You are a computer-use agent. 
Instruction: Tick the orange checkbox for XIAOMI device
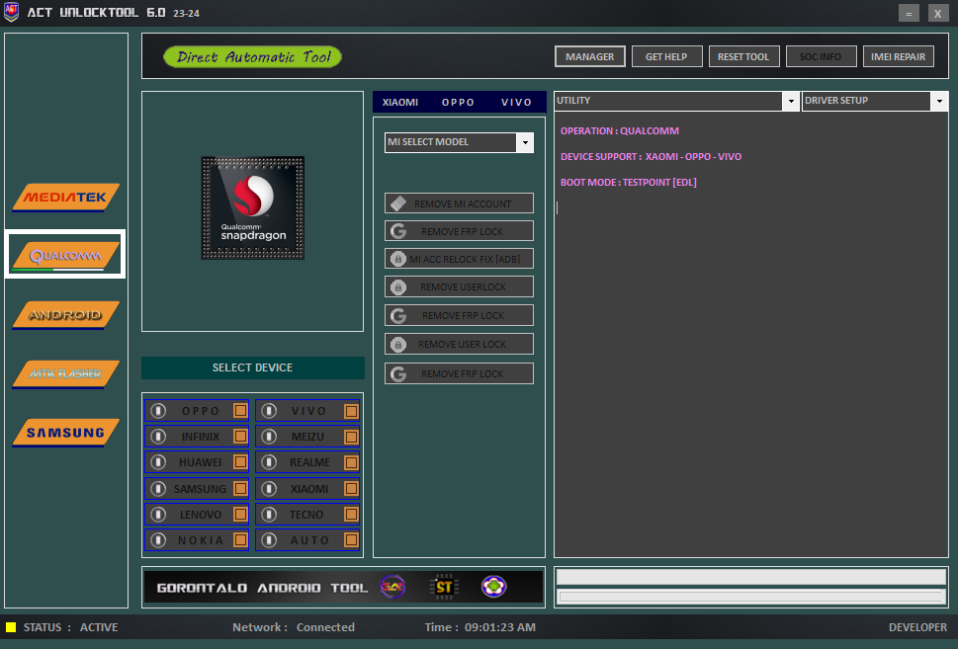point(351,488)
